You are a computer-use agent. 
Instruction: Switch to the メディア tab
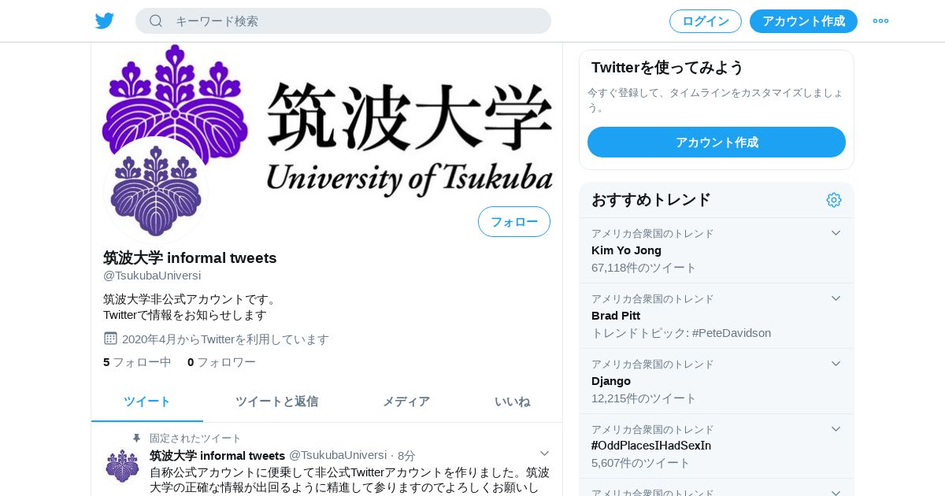pyautogui.click(x=406, y=402)
